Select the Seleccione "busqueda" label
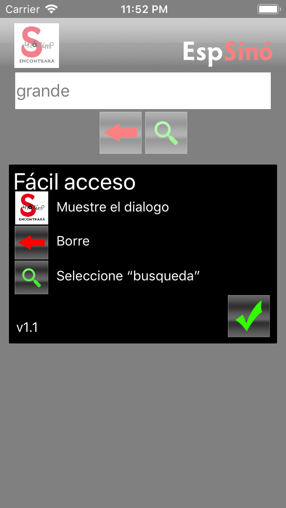The height and width of the screenshot is (508, 286). point(128,276)
